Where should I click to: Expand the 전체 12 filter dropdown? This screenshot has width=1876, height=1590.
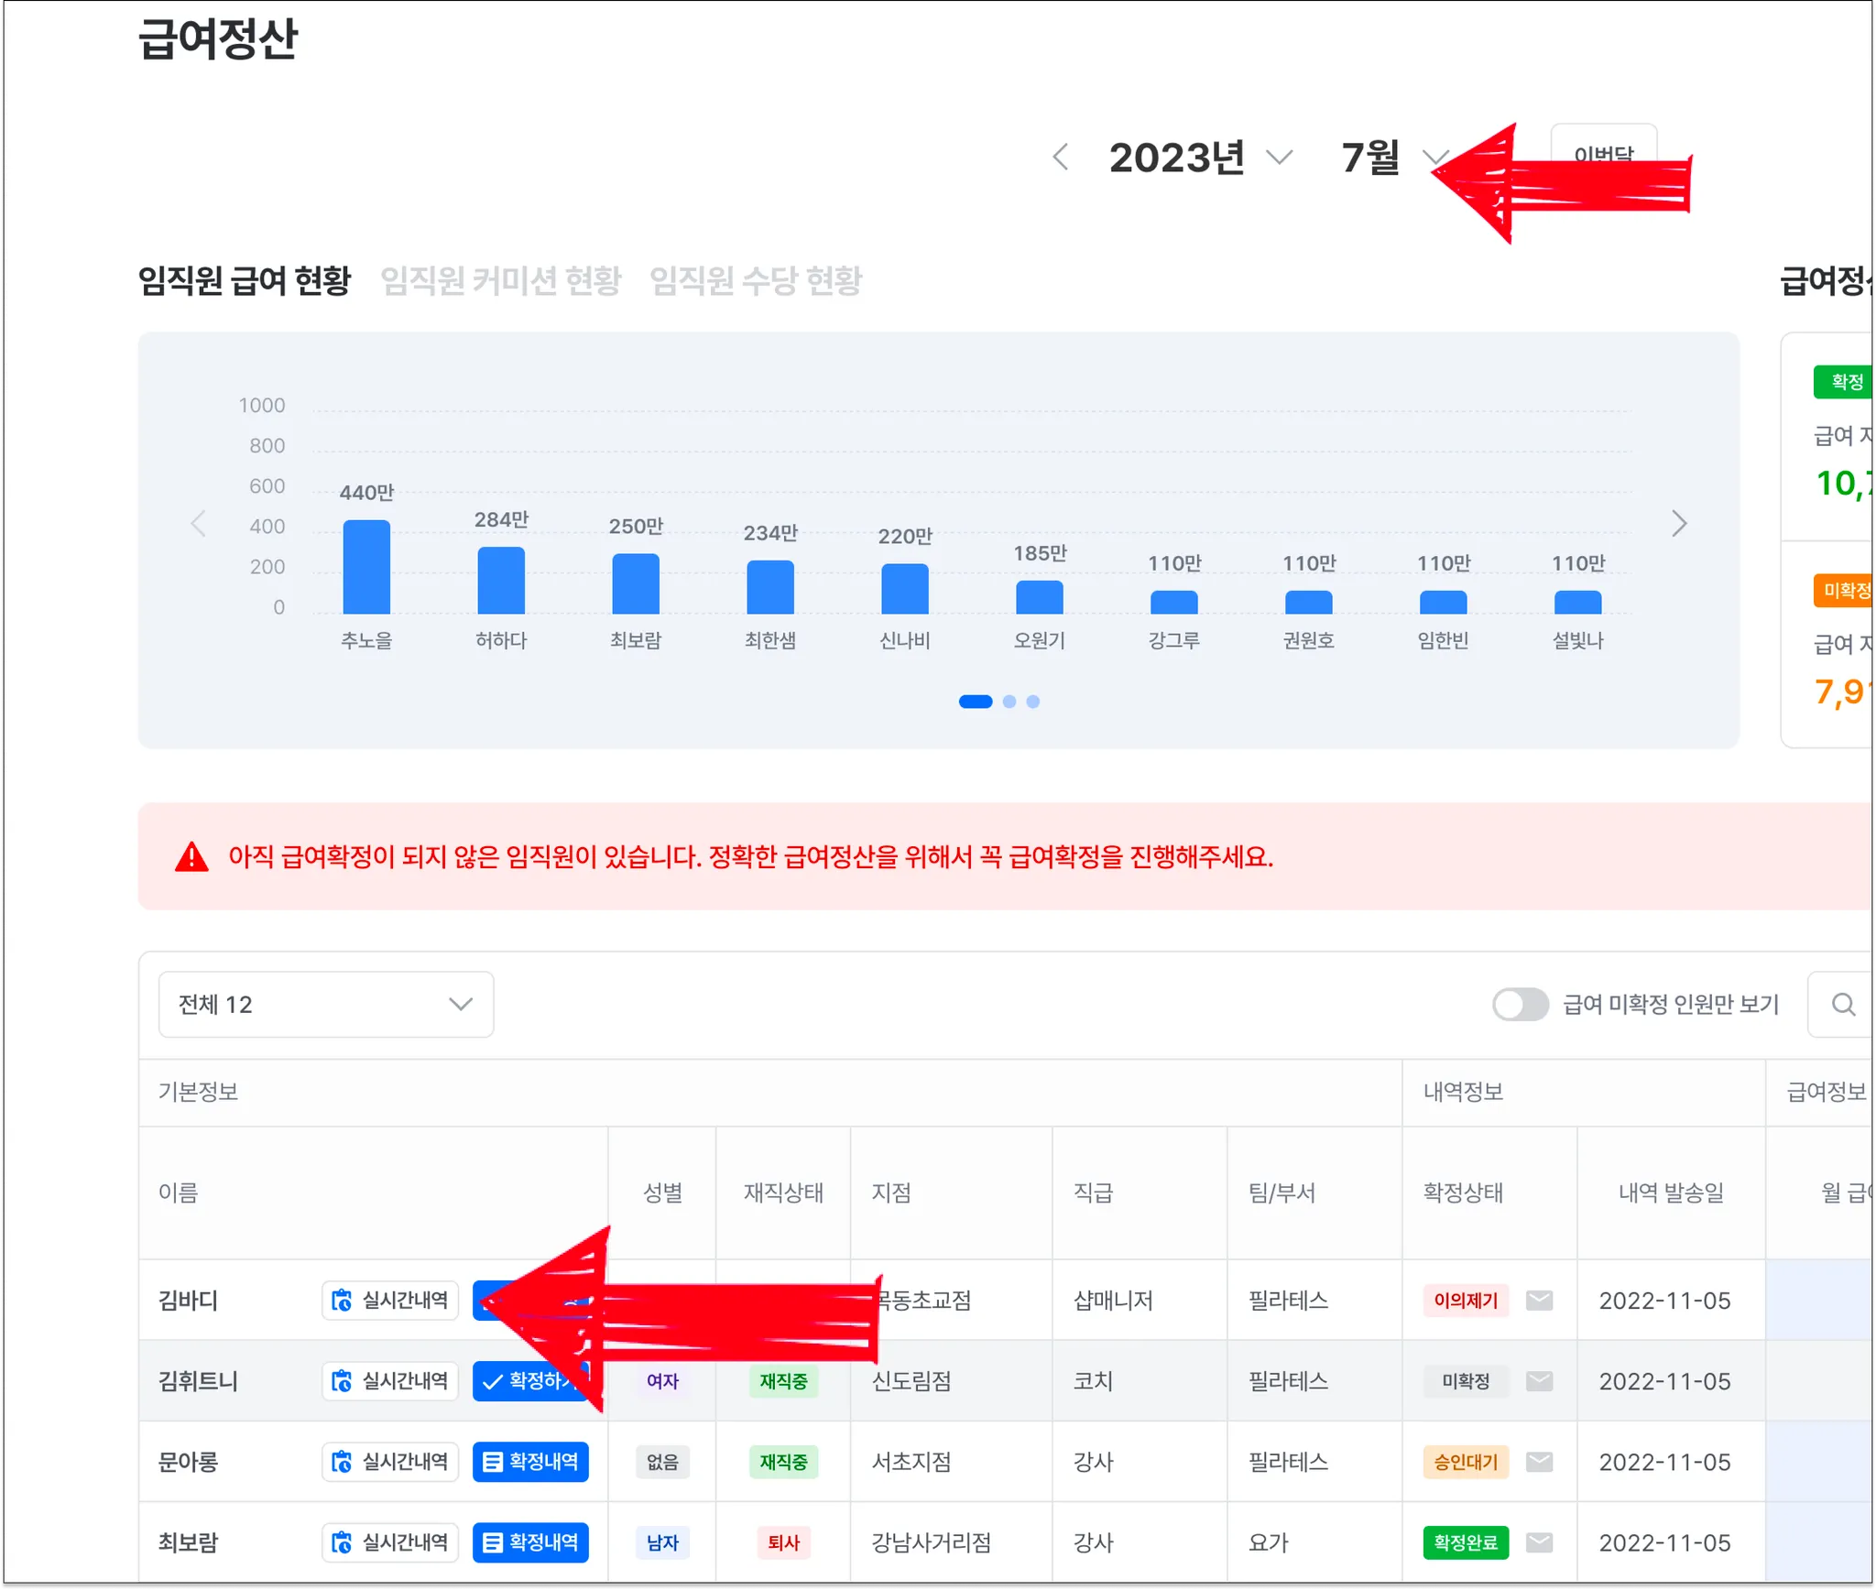pos(326,1005)
